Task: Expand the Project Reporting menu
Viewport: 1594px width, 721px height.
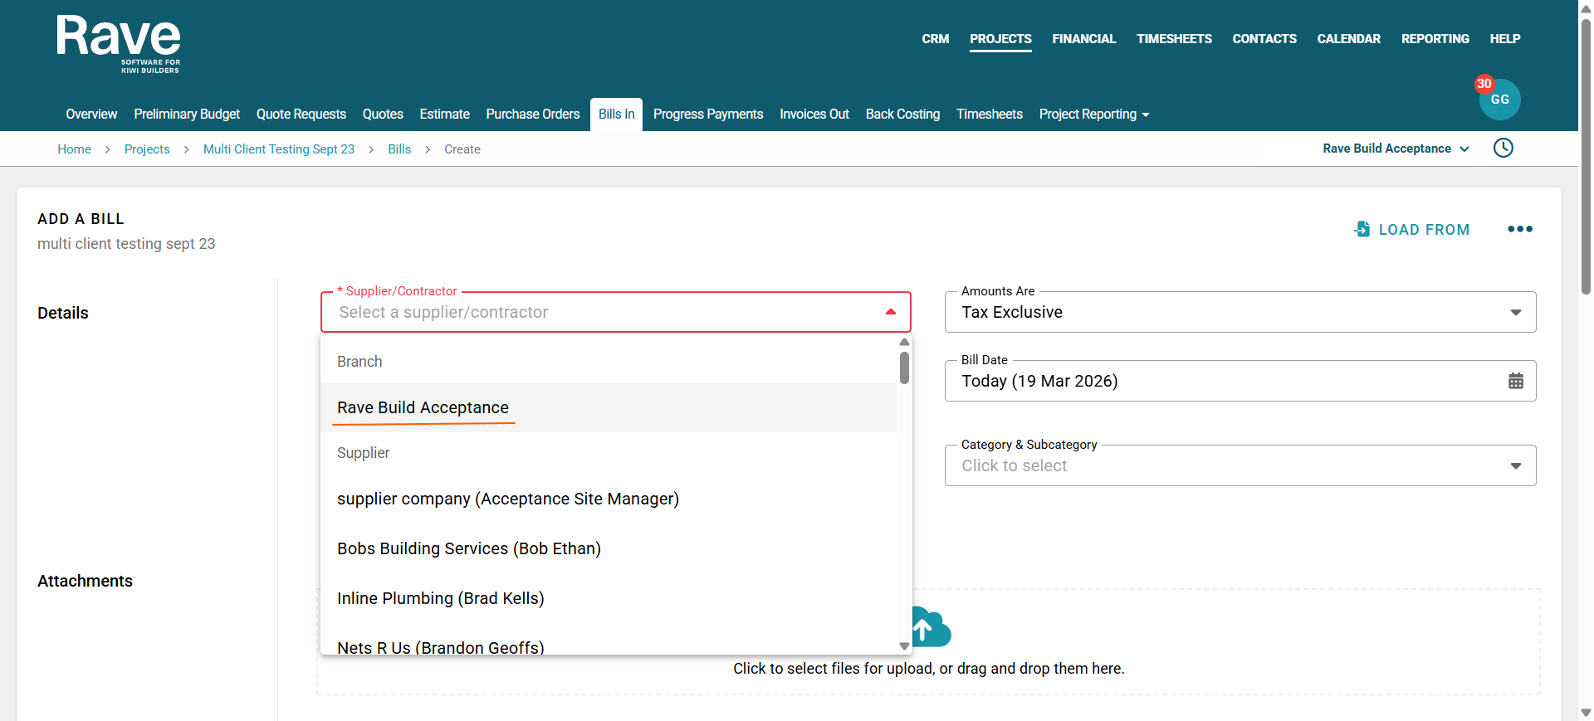Action: pyautogui.click(x=1093, y=114)
